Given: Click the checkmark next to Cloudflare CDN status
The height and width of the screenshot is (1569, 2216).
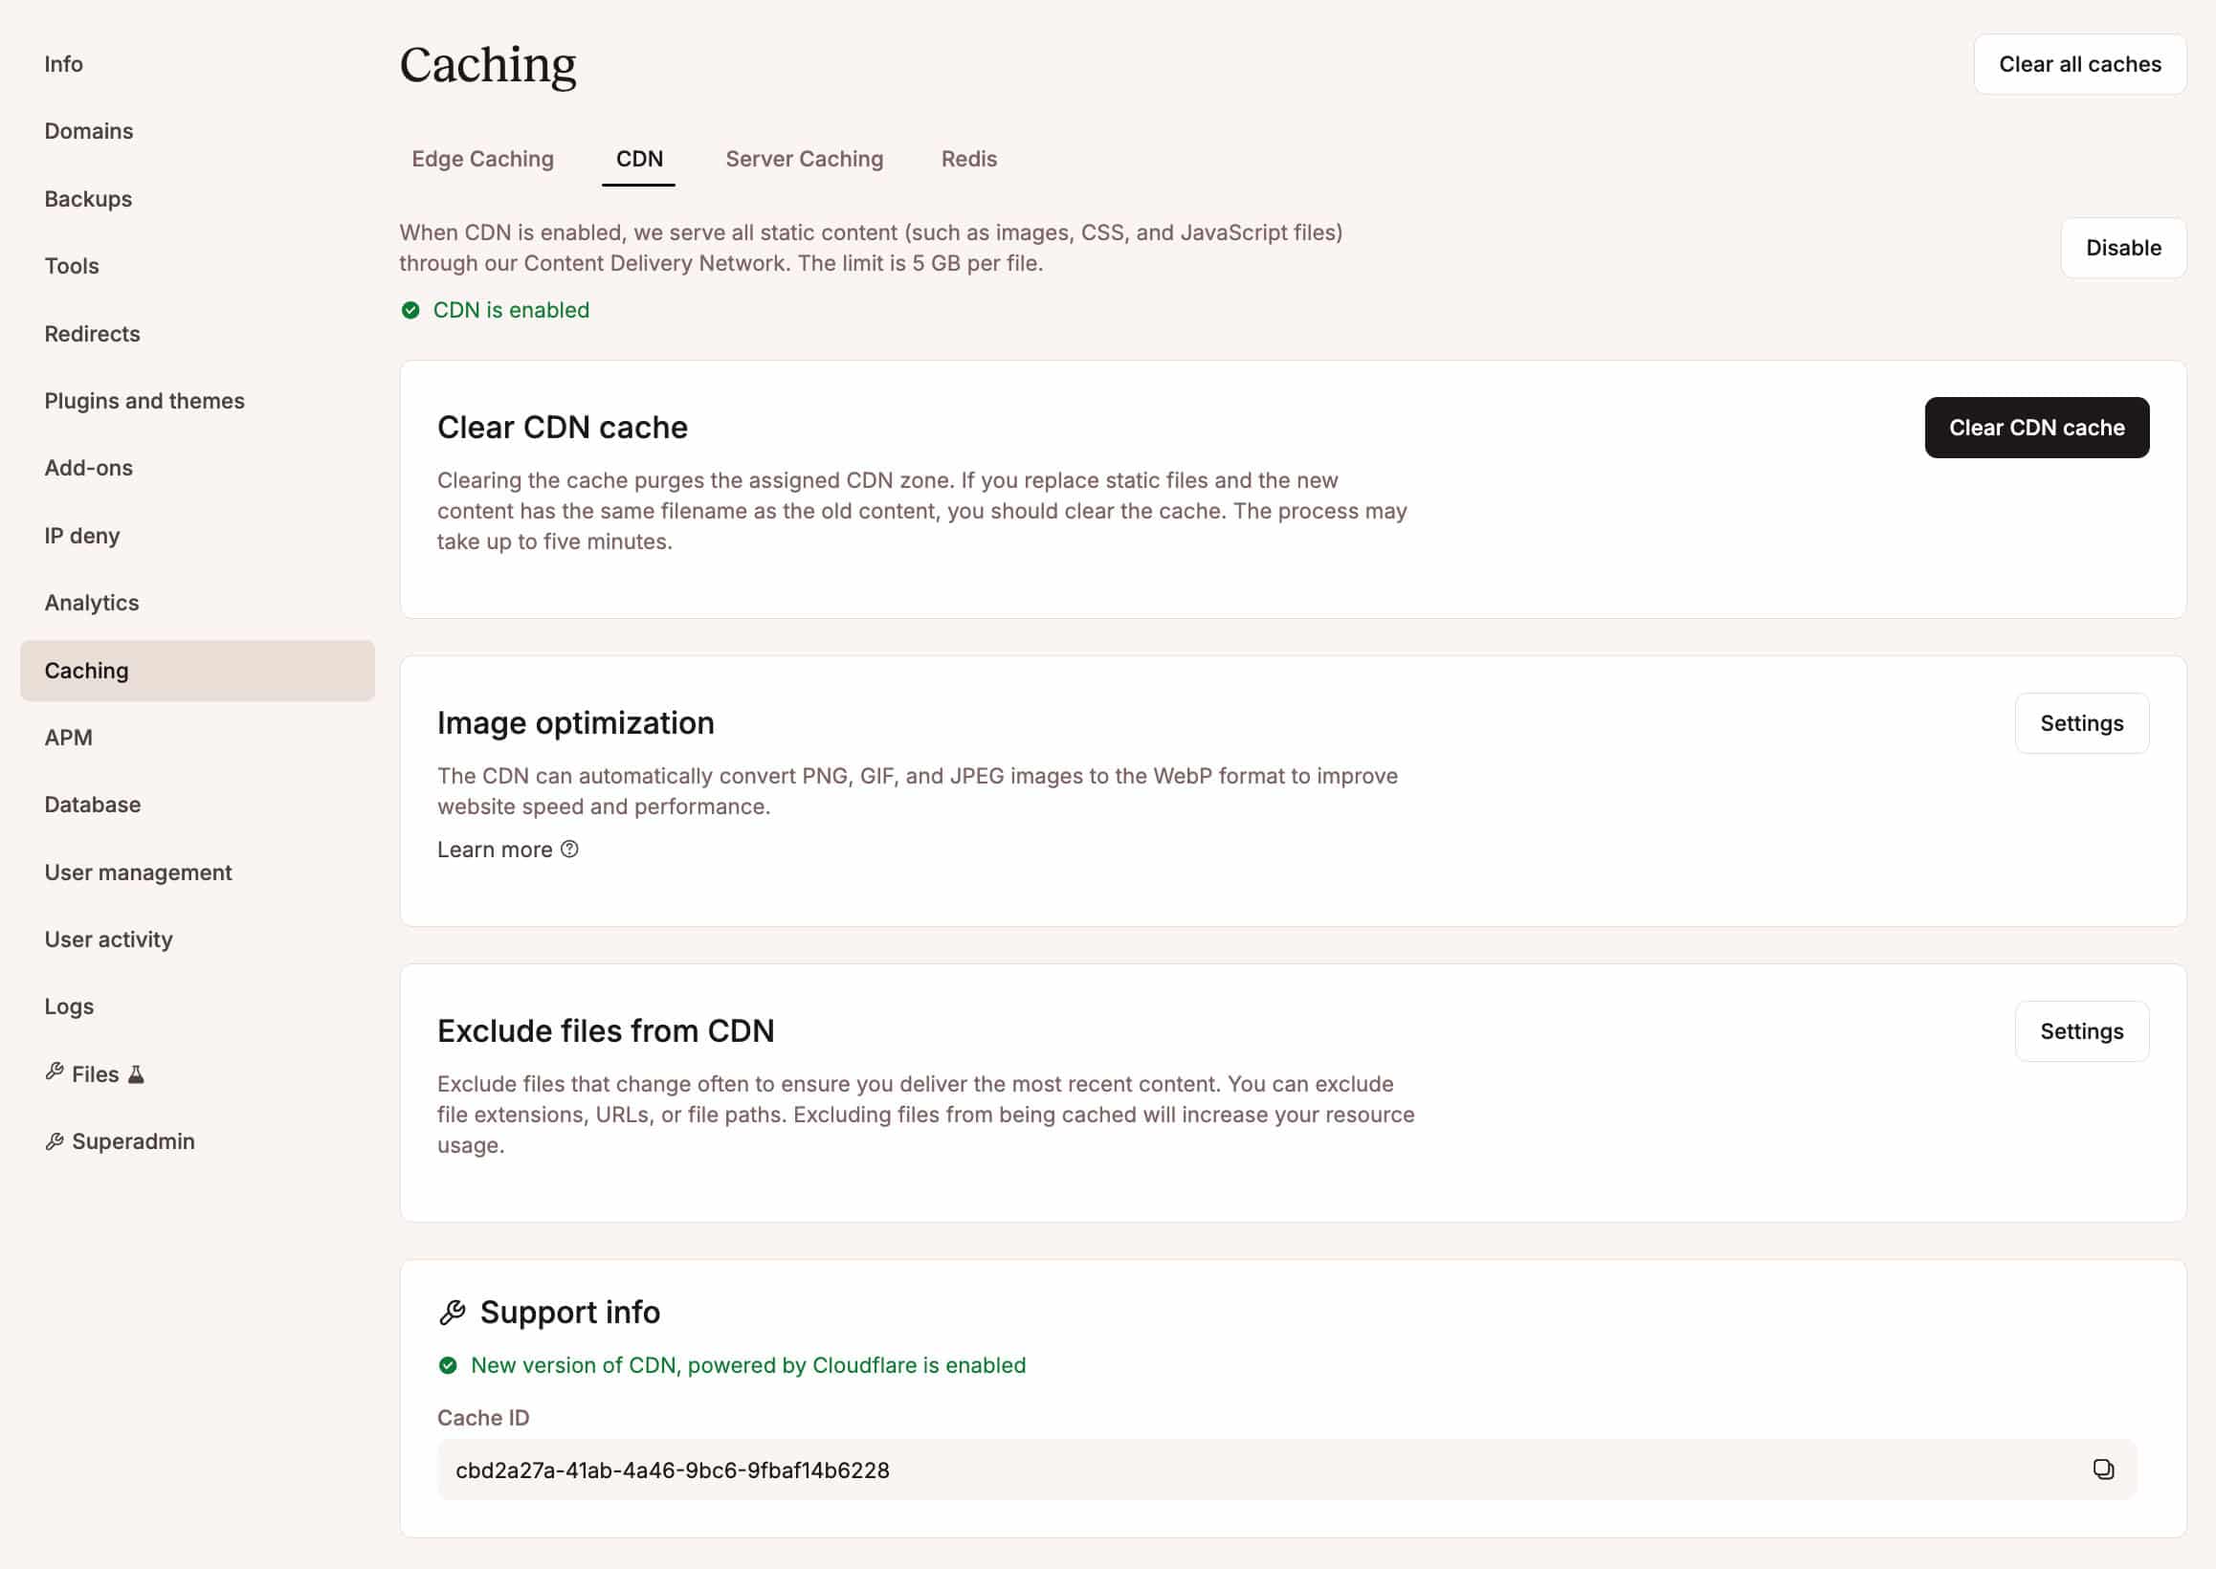Looking at the screenshot, I should point(448,1365).
